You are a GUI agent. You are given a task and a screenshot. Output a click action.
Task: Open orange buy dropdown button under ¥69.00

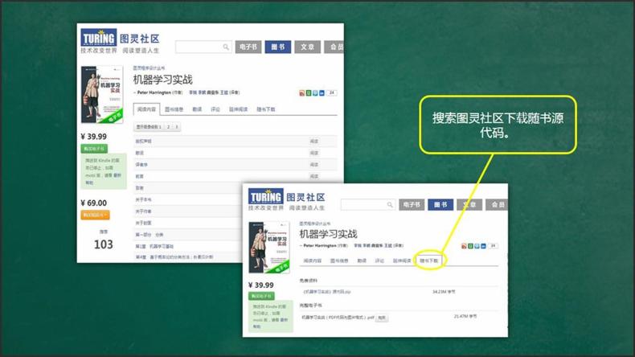(95, 215)
